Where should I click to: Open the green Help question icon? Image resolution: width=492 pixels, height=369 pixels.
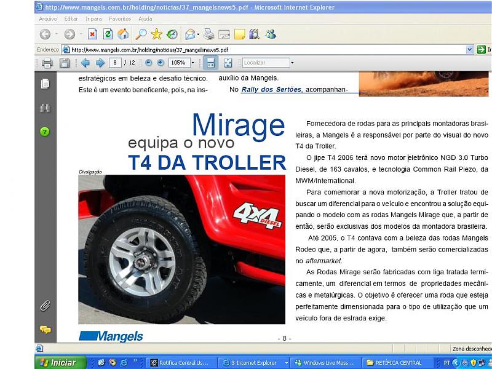[45, 132]
